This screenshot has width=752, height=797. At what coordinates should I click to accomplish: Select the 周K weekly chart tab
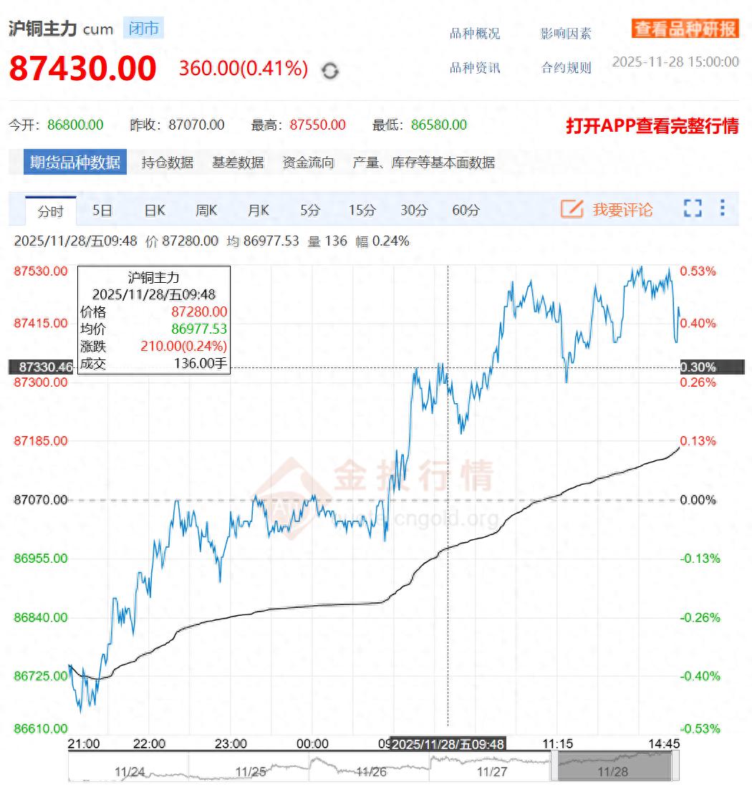[205, 209]
